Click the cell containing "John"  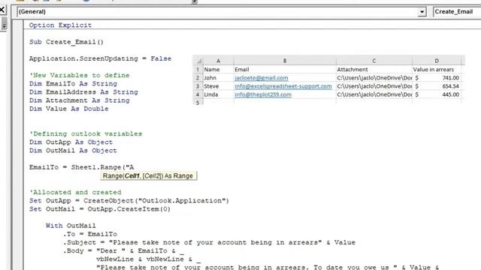pos(218,78)
